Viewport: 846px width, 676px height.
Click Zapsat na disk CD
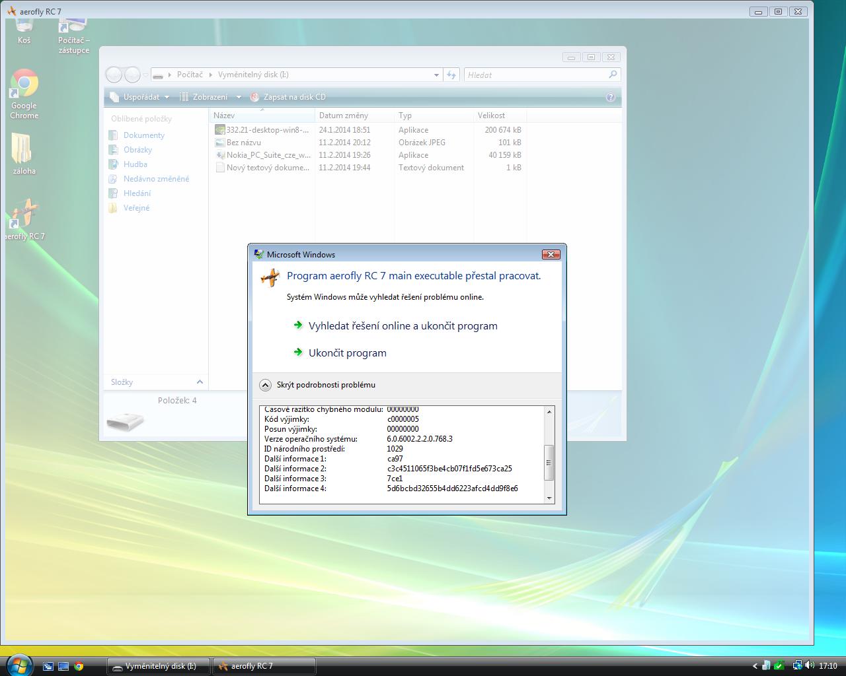(293, 97)
